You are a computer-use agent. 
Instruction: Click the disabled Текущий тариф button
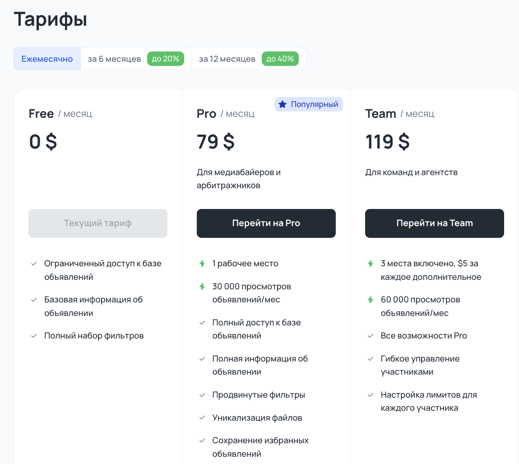pyautogui.click(x=98, y=223)
